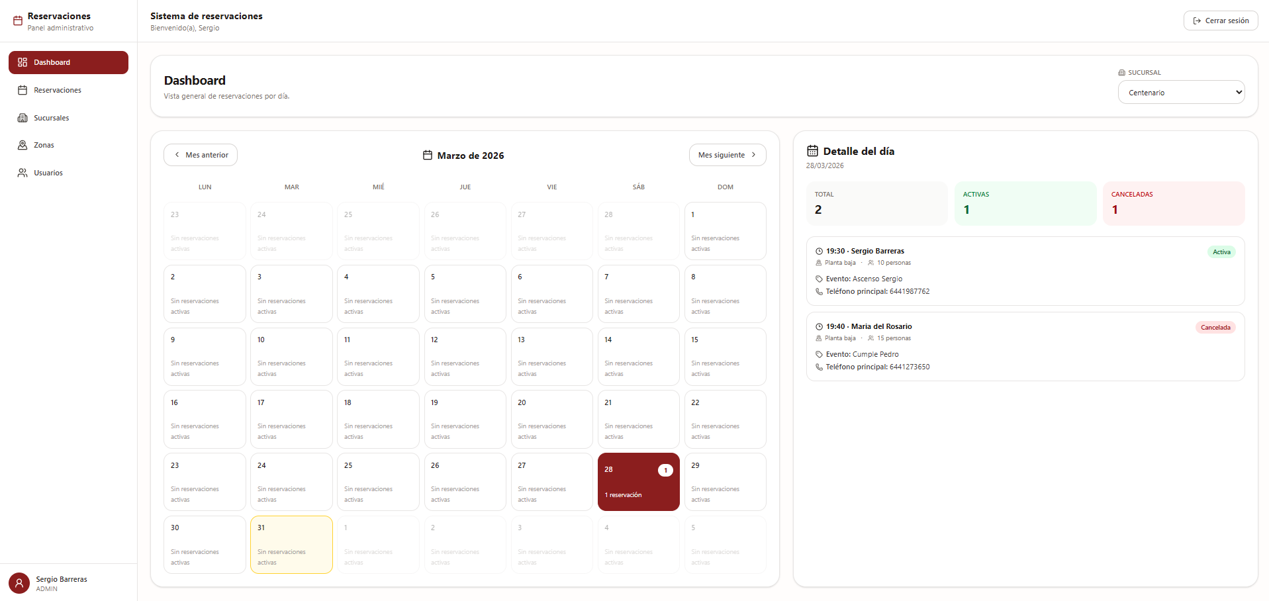Select the highlighted day 28 with 1 reservación
The height and width of the screenshot is (601, 1269).
coord(639,482)
